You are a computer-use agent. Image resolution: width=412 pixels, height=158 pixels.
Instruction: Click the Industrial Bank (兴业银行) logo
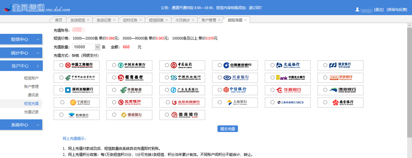coord(236,78)
